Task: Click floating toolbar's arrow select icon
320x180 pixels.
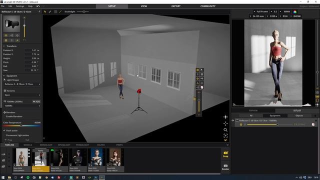Action: pos(202,70)
